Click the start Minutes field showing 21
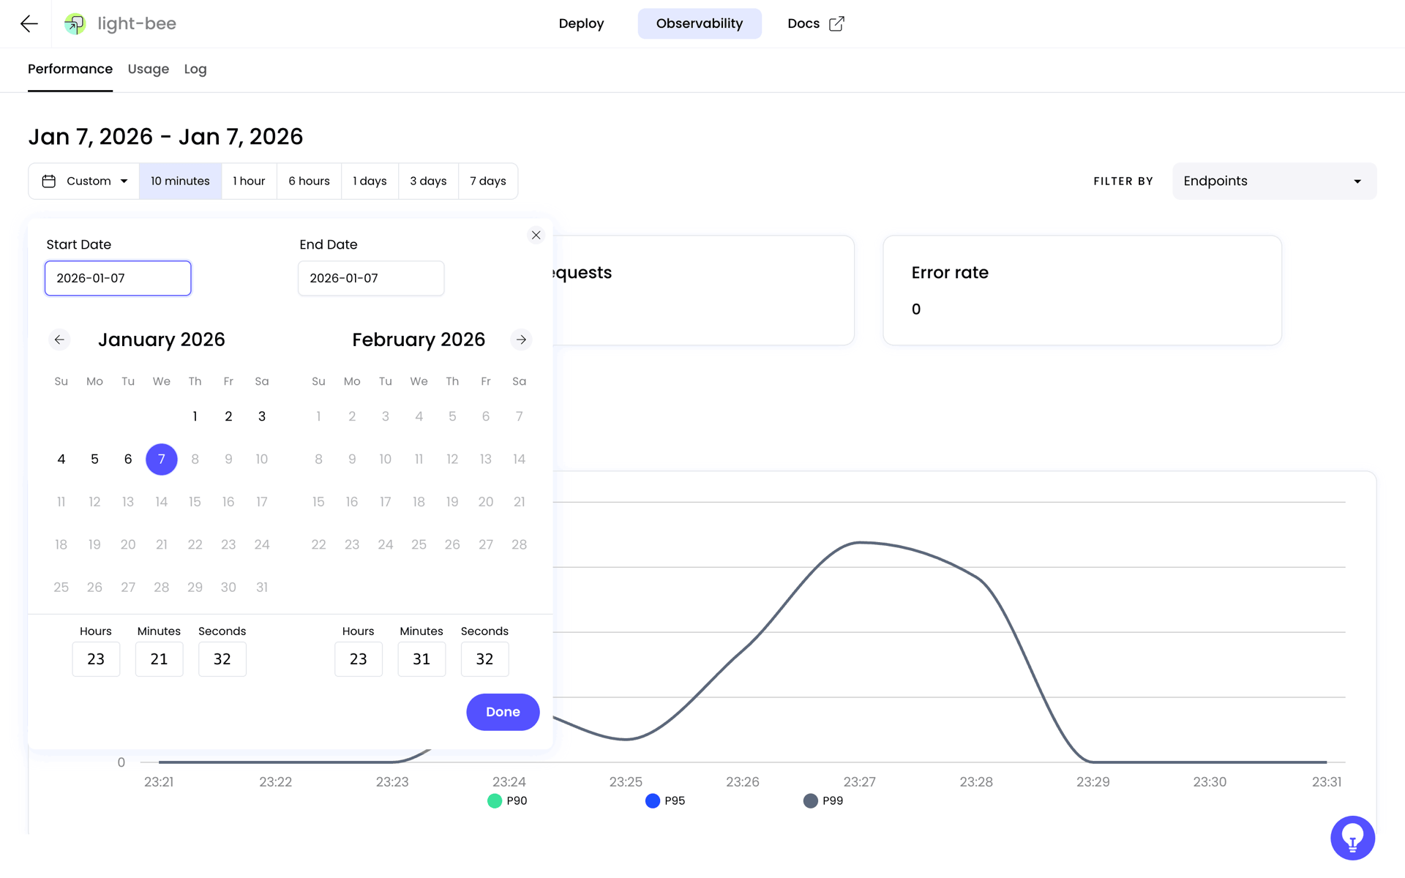Viewport: 1405px width, 878px height. click(159, 659)
